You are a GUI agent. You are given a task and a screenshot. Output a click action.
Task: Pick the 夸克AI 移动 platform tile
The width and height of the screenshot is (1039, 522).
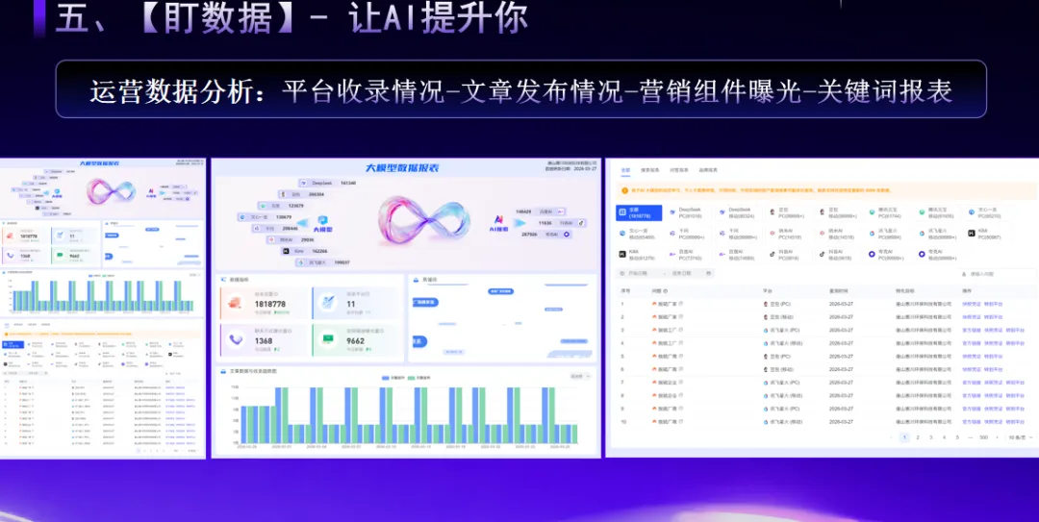(x=936, y=255)
